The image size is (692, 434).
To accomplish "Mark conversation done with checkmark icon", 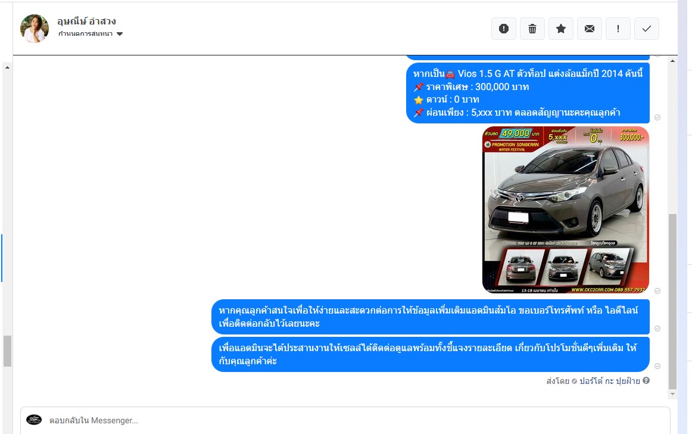I will point(647,29).
